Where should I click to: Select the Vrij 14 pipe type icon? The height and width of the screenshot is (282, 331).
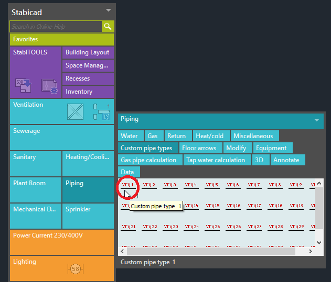pos(191,206)
